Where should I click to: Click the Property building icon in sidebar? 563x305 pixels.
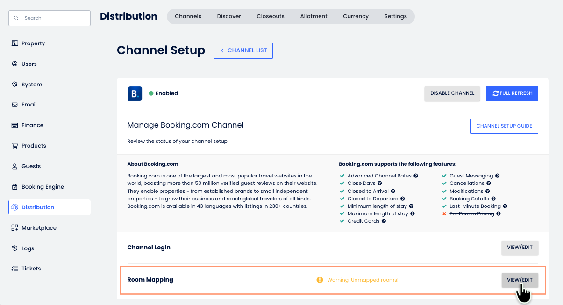14,43
